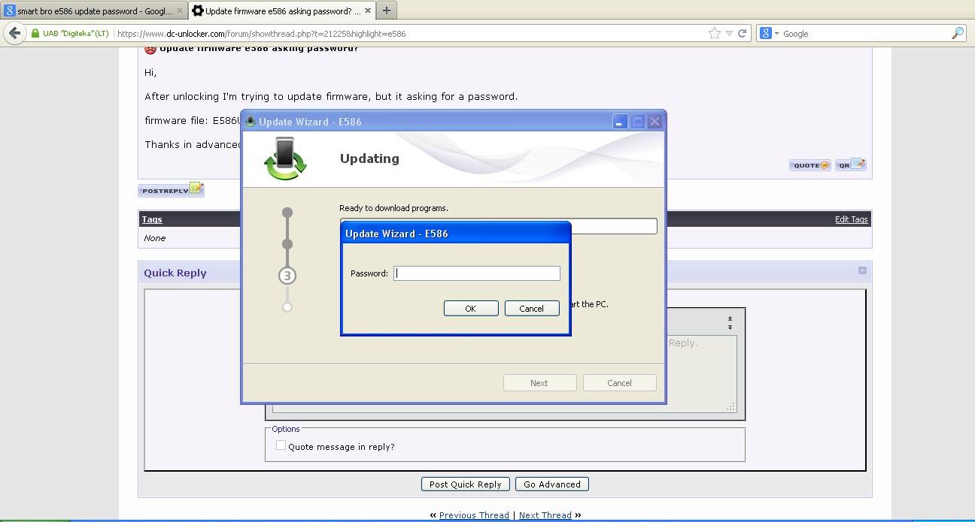Click the Reload page icon
This screenshot has width=975, height=522.
(742, 33)
